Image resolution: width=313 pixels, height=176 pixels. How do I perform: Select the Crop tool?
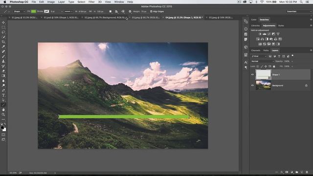pos(3,42)
